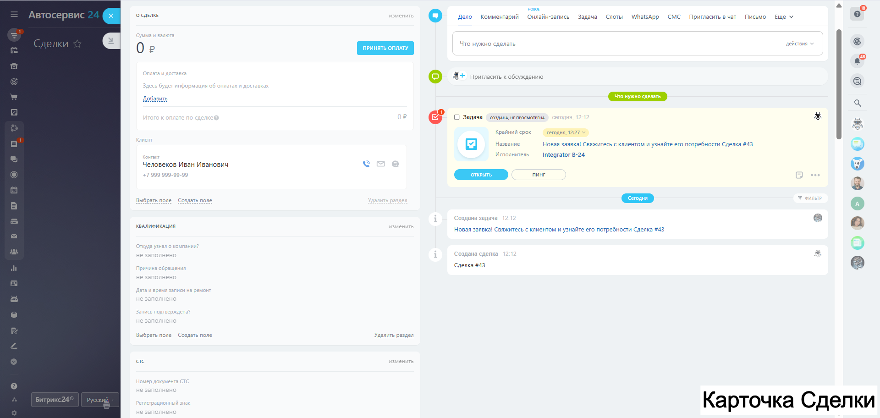The height and width of the screenshot is (418, 880).
Task: Click Добавить link under Оплата и доставка
Action: (155, 99)
